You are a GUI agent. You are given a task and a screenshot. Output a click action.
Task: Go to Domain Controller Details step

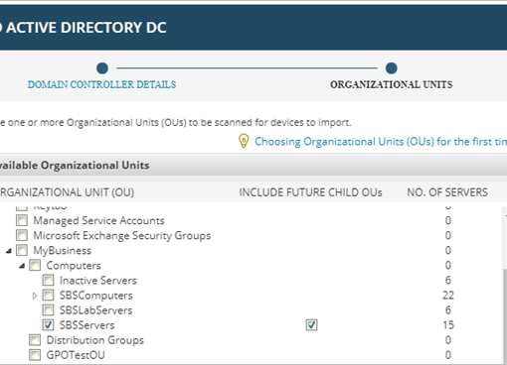[101, 84]
